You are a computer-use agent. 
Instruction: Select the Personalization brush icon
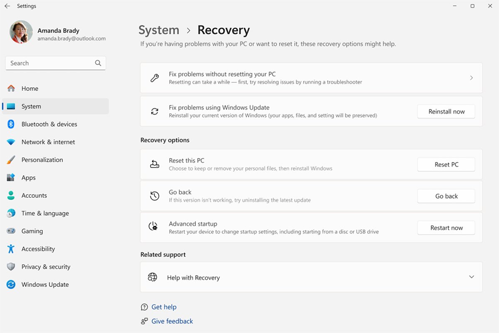click(x=11, y=159)
